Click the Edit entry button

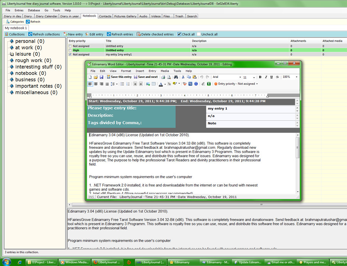coord(94,34)
